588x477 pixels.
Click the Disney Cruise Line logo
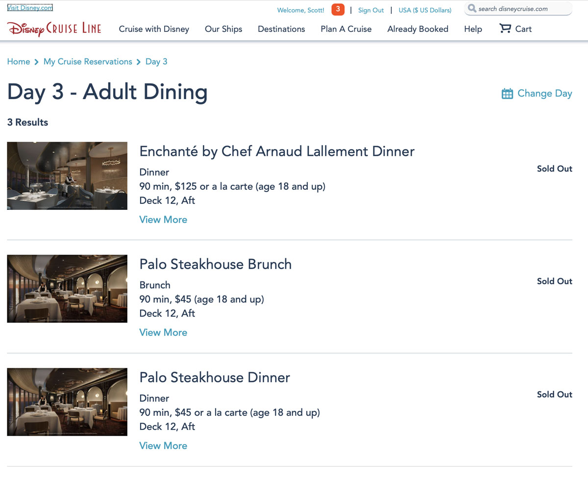[x=54, y=29]
